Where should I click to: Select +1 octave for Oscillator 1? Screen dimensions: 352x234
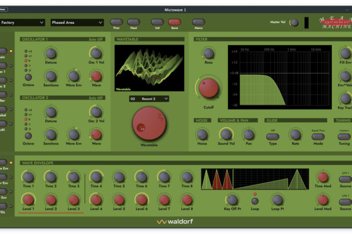[x=26, y=56]
